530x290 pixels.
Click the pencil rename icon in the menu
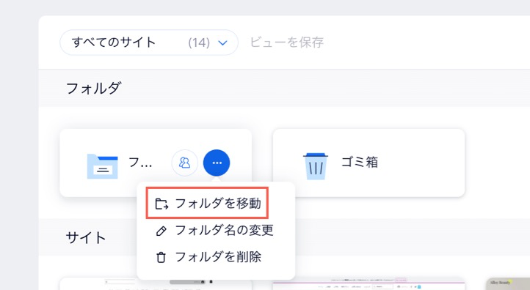coord(161,231)
